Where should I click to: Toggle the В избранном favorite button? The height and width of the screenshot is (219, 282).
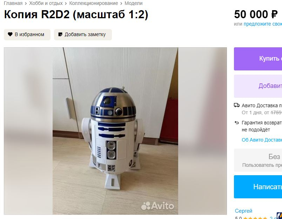coord(27,34)
